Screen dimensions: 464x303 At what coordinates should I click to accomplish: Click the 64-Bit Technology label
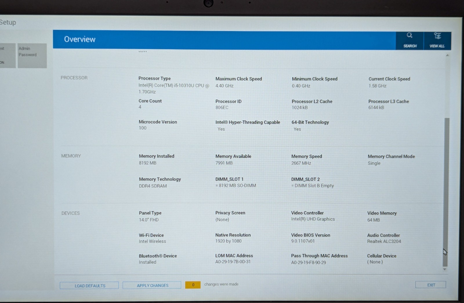pyautogui.click(x=310, y=122)
